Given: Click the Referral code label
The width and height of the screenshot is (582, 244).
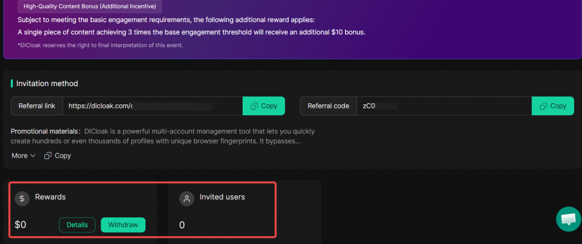Looking at the screenshot, I should (x=329, y=106).
